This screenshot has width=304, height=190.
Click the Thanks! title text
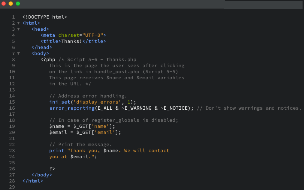point(72,41)
